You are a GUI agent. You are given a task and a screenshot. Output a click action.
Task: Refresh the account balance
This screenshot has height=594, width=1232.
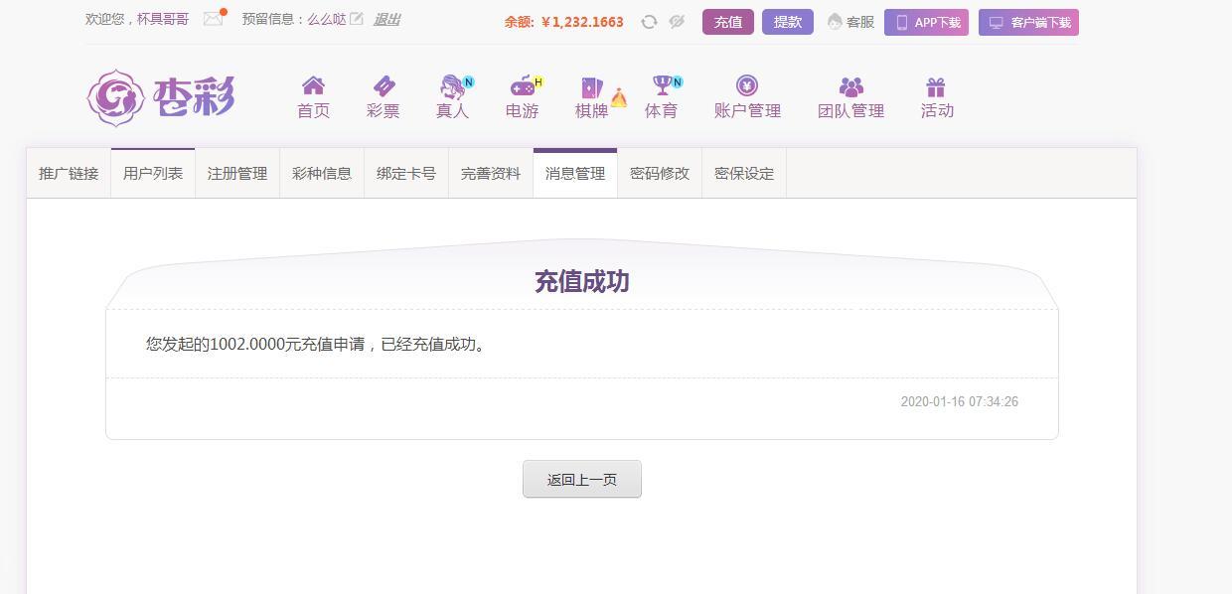[649, 22]
